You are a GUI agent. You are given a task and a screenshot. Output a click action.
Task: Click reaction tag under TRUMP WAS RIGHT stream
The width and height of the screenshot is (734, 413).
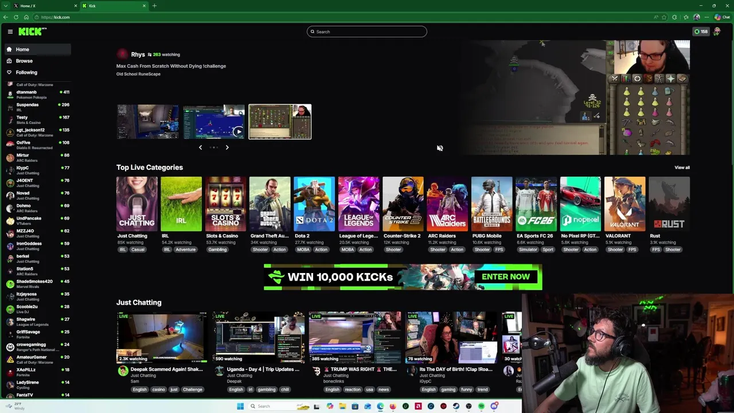(x=353, y=389)
